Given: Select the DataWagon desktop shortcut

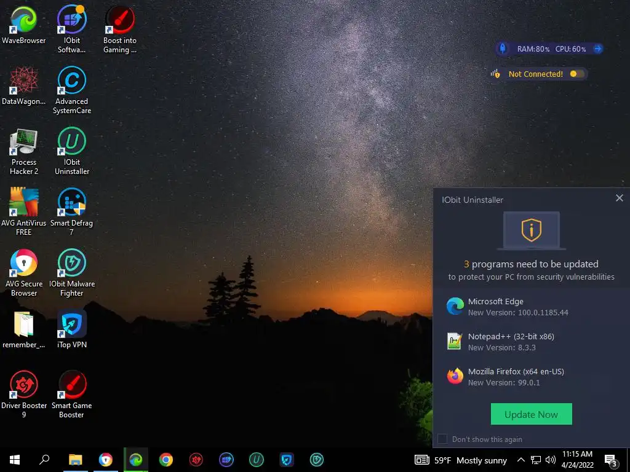Looking at the screenshot, I should tap(24, 85).
